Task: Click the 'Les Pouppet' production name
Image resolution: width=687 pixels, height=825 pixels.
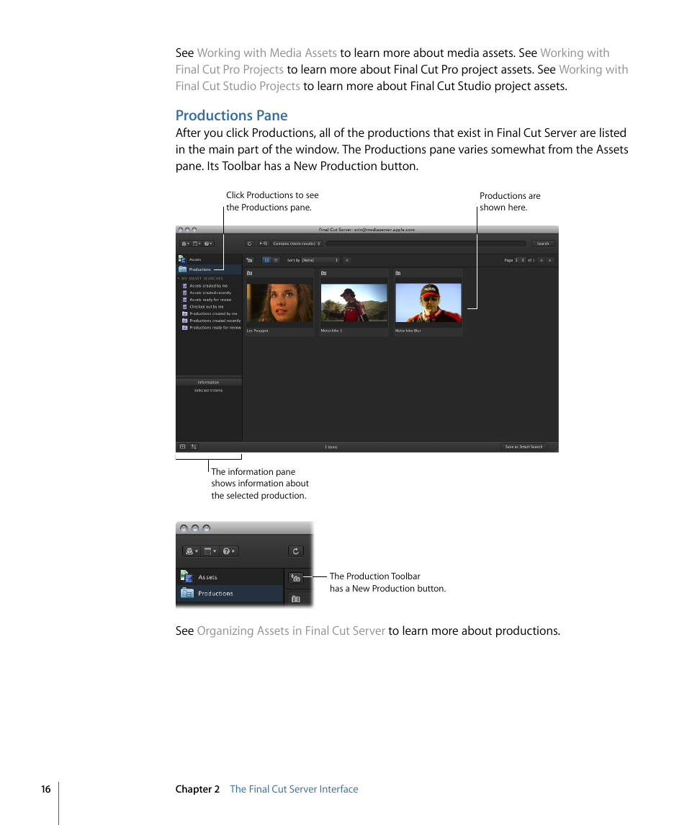Action: (257, 331)
